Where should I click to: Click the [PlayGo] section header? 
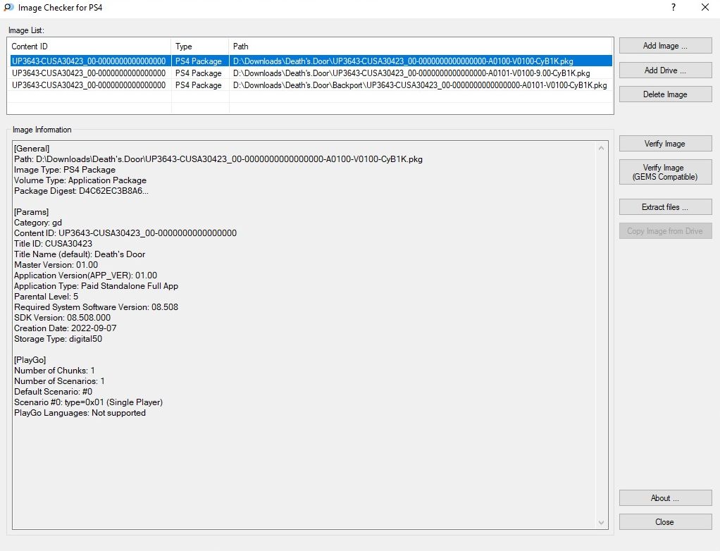coord(30,360)
